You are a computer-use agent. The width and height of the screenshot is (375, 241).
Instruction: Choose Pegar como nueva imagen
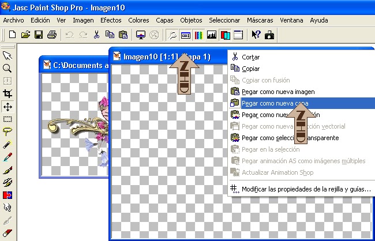pyautogui.click(x=302, y=92)
